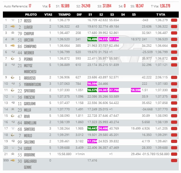Click YANNANTUONI's magenta S1 time 16.594

point(92,83)
